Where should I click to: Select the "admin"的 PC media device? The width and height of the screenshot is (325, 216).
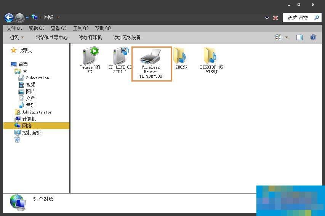90,60
